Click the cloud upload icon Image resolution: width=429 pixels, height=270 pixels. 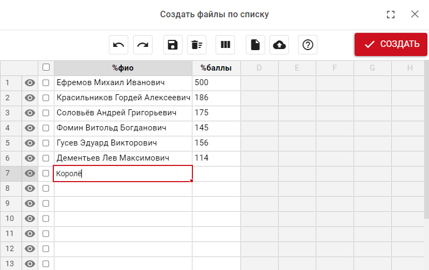pyautogui.click(x=279, y=45)
